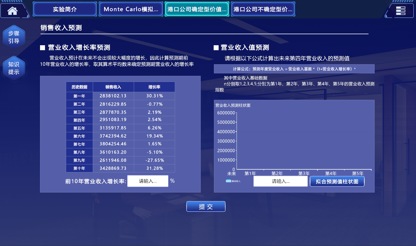This screenshot has height=246, width=416.
Task: Open the list menu icon at top right
Action: 401,10
